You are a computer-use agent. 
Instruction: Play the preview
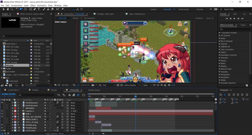[234, 19]
